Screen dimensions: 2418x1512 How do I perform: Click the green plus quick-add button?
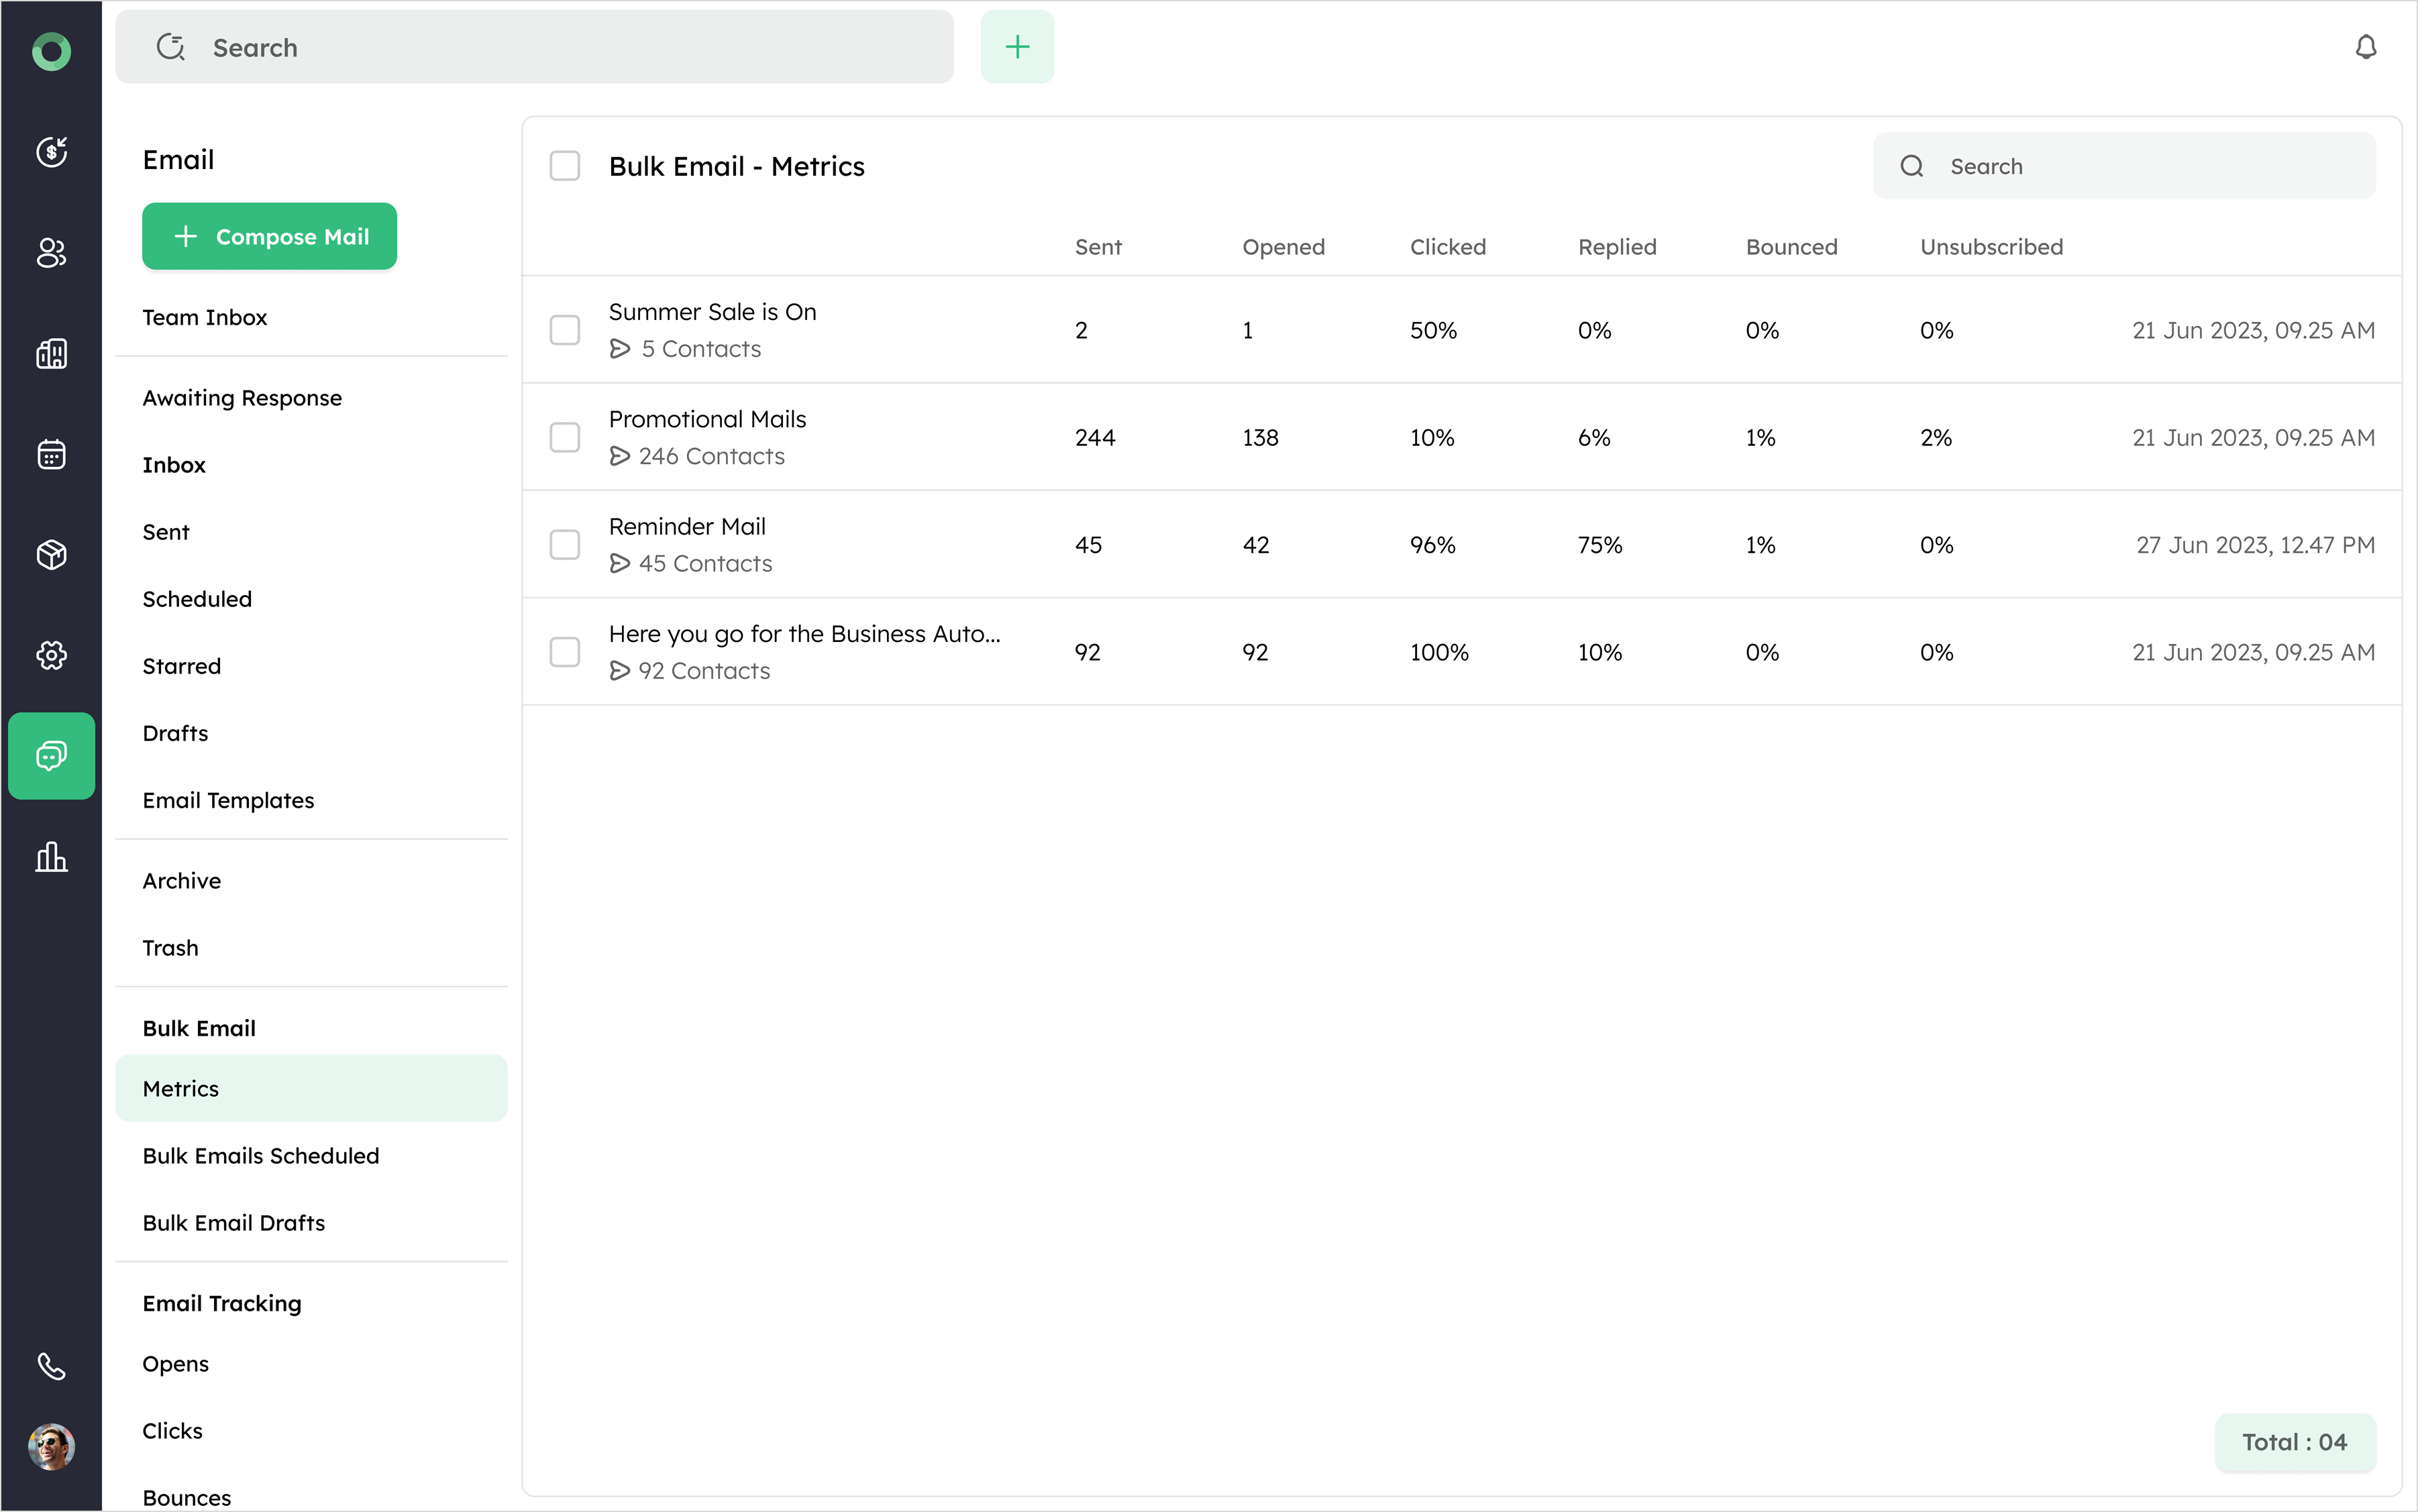click(1017, 47)
